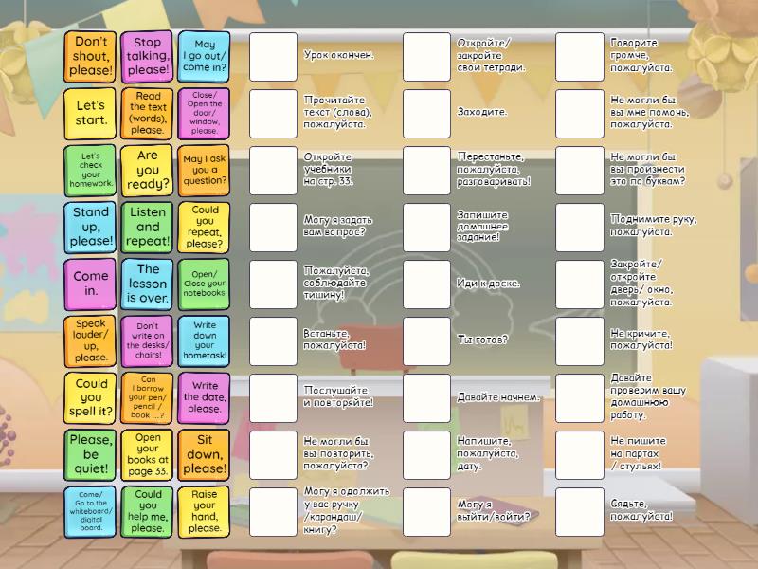Click the "Write the date, please." card
The width and height of the screenshot is (758, 569).
205,397
